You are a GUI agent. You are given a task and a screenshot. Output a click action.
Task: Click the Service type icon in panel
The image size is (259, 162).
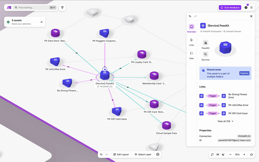tap(206, 54)
